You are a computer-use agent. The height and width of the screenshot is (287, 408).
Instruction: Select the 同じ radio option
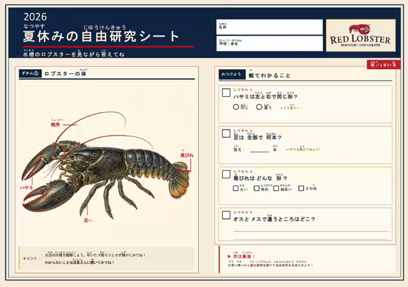[236, 106]
